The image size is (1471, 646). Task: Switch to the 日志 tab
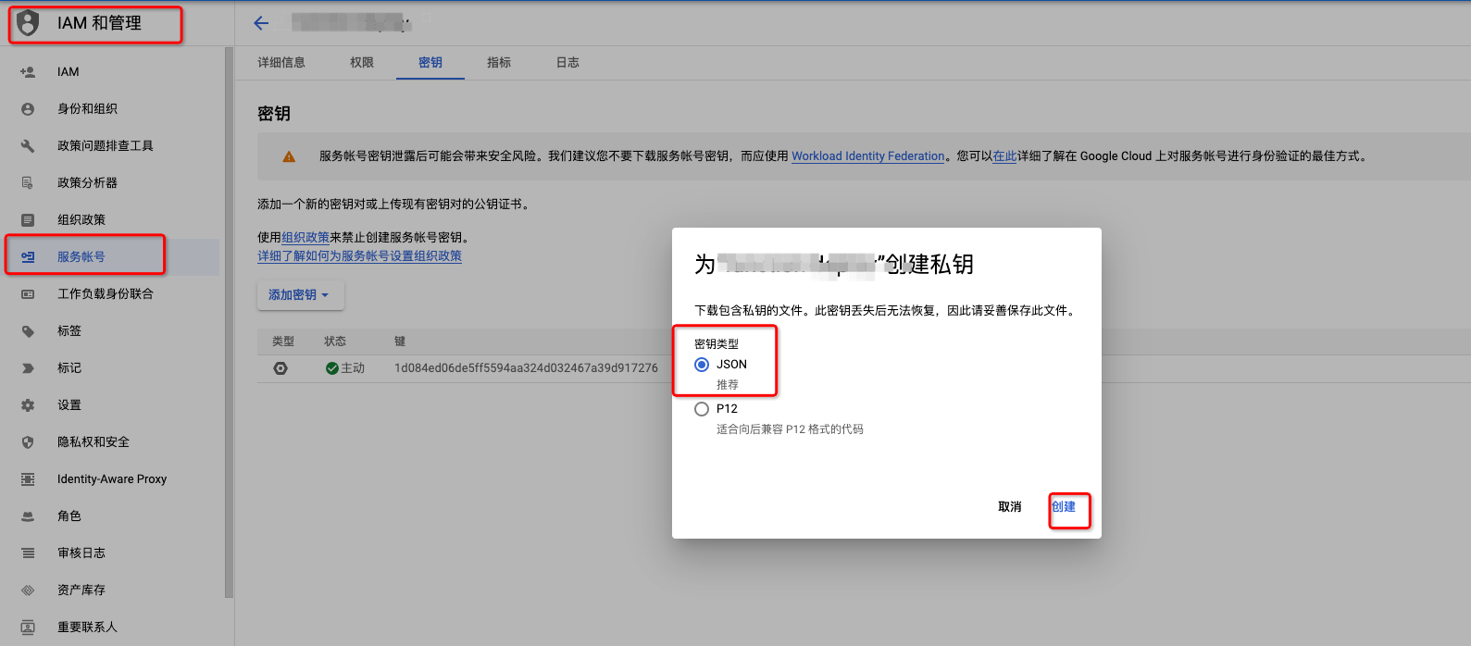click(x=567, y=62)
